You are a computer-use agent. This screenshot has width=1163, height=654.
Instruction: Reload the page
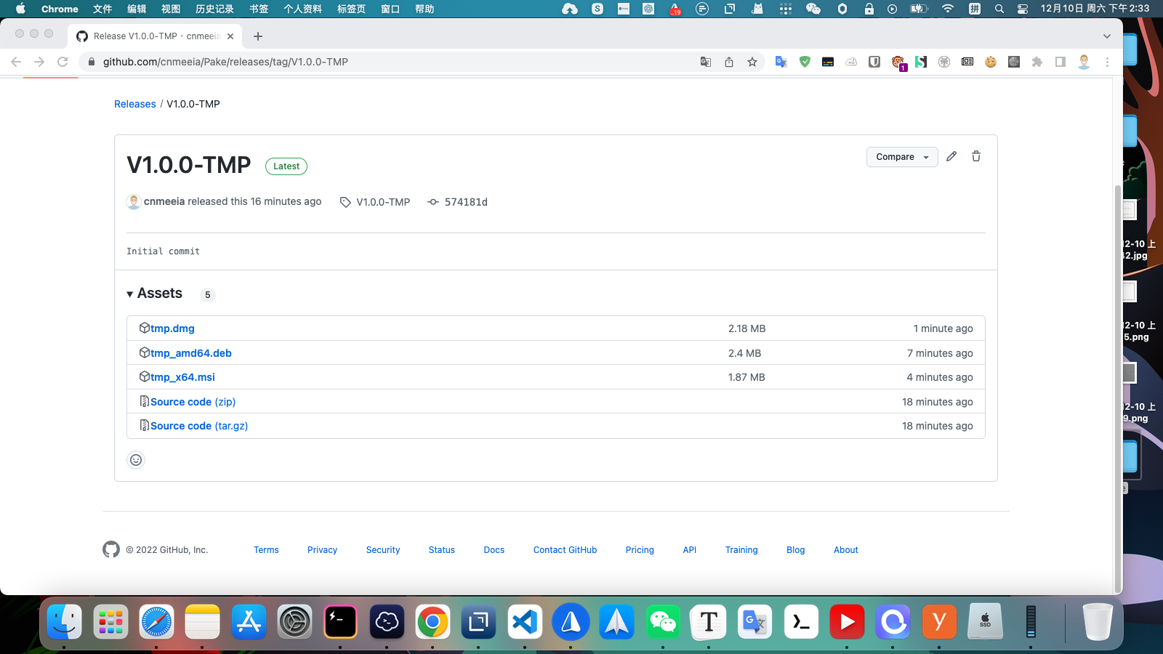coord(63,62)
